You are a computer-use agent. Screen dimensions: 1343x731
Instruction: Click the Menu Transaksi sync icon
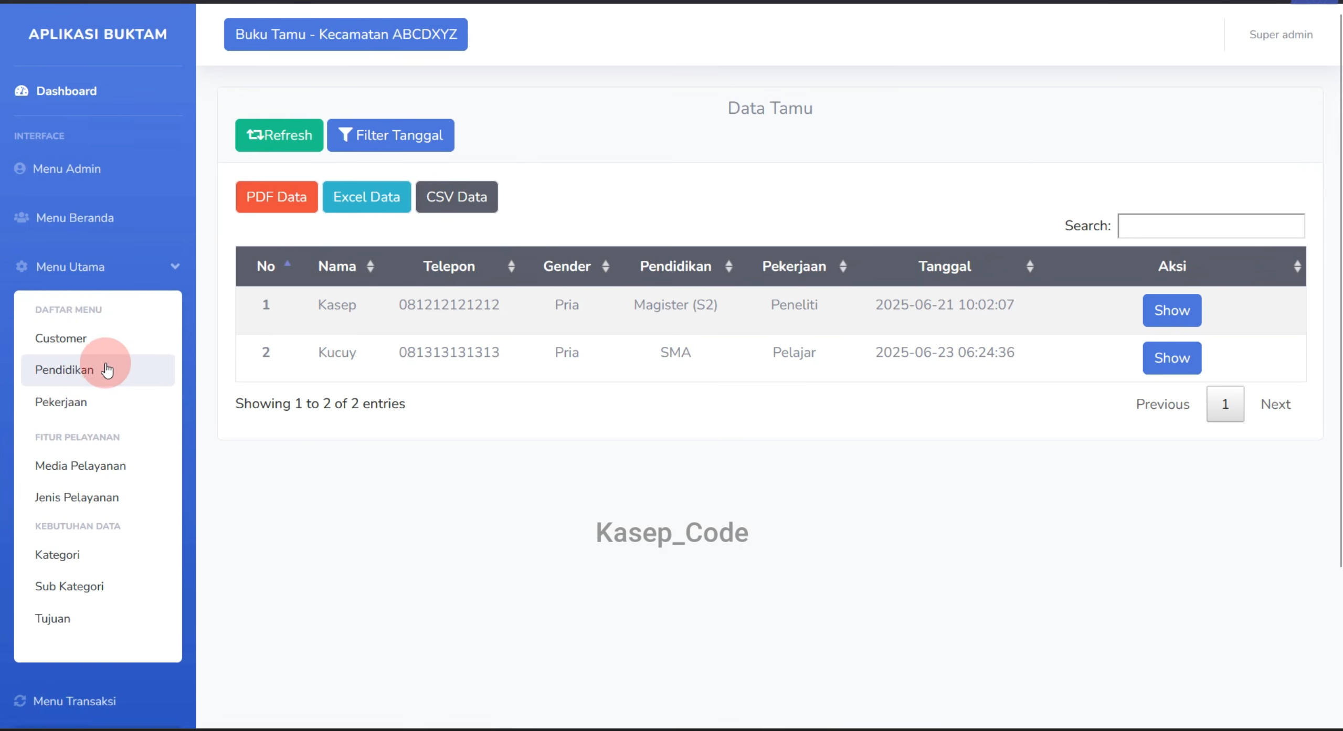20,701
